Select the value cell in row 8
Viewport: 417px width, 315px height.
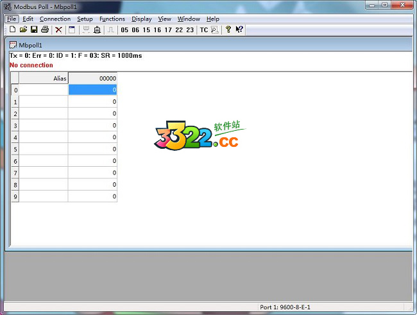[x=92, y=184]
